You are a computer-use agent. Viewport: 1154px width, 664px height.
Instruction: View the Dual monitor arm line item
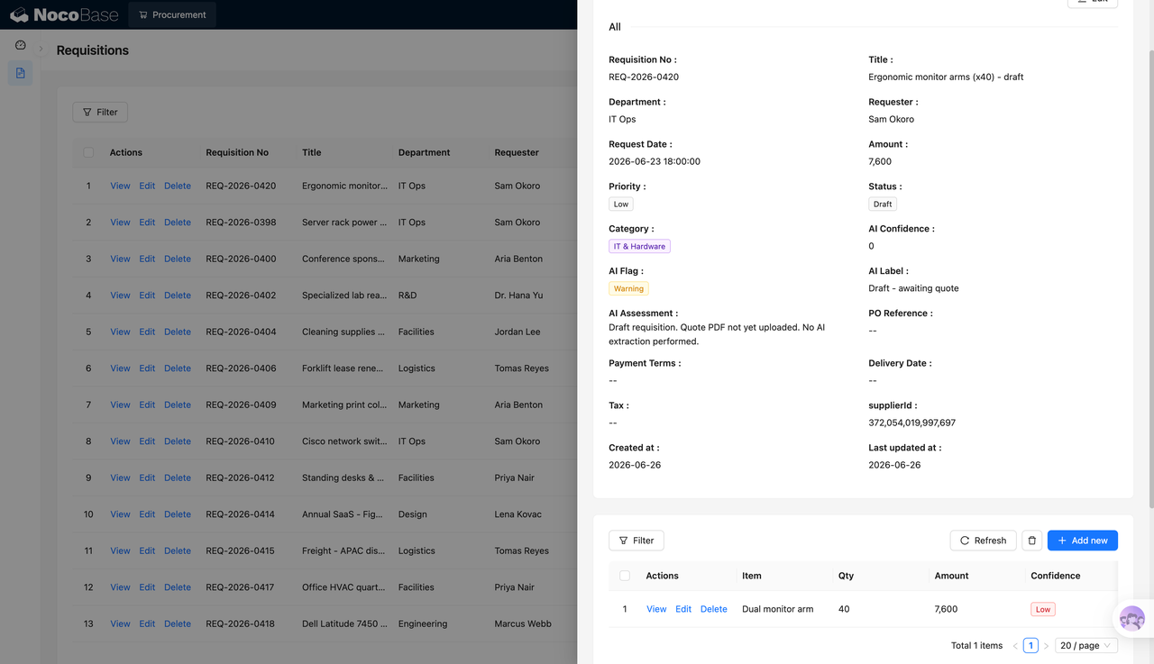656,609
